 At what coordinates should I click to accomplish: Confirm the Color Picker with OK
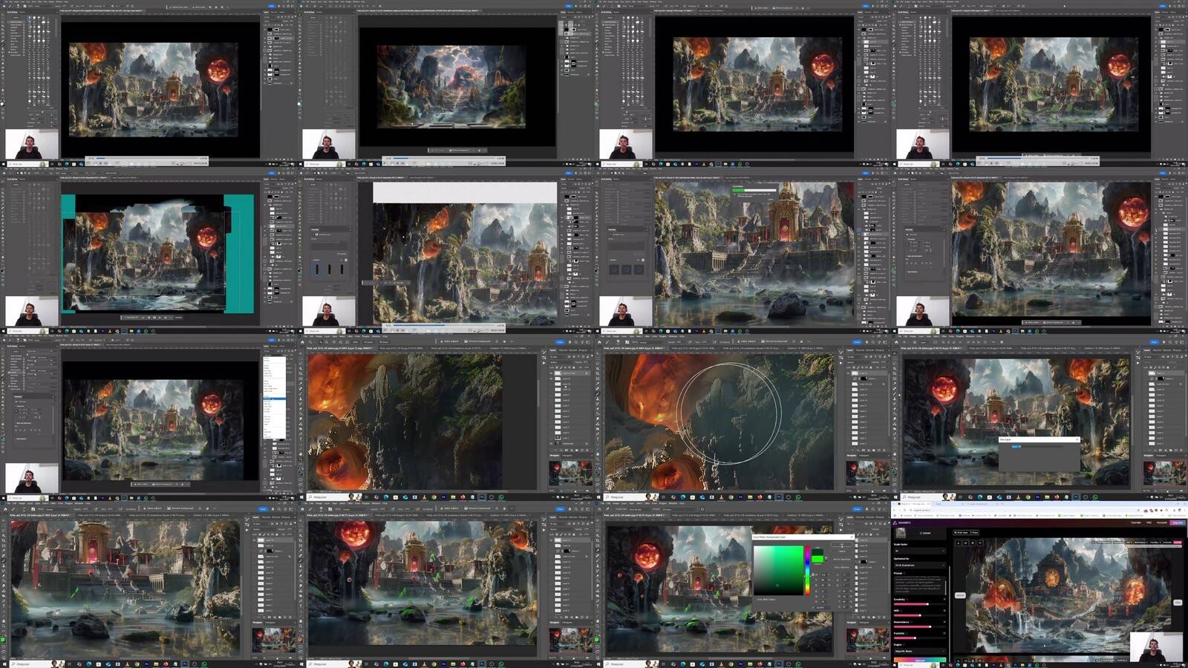(842, 545)
